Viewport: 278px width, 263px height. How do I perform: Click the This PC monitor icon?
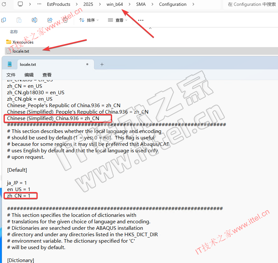[20, 4]
